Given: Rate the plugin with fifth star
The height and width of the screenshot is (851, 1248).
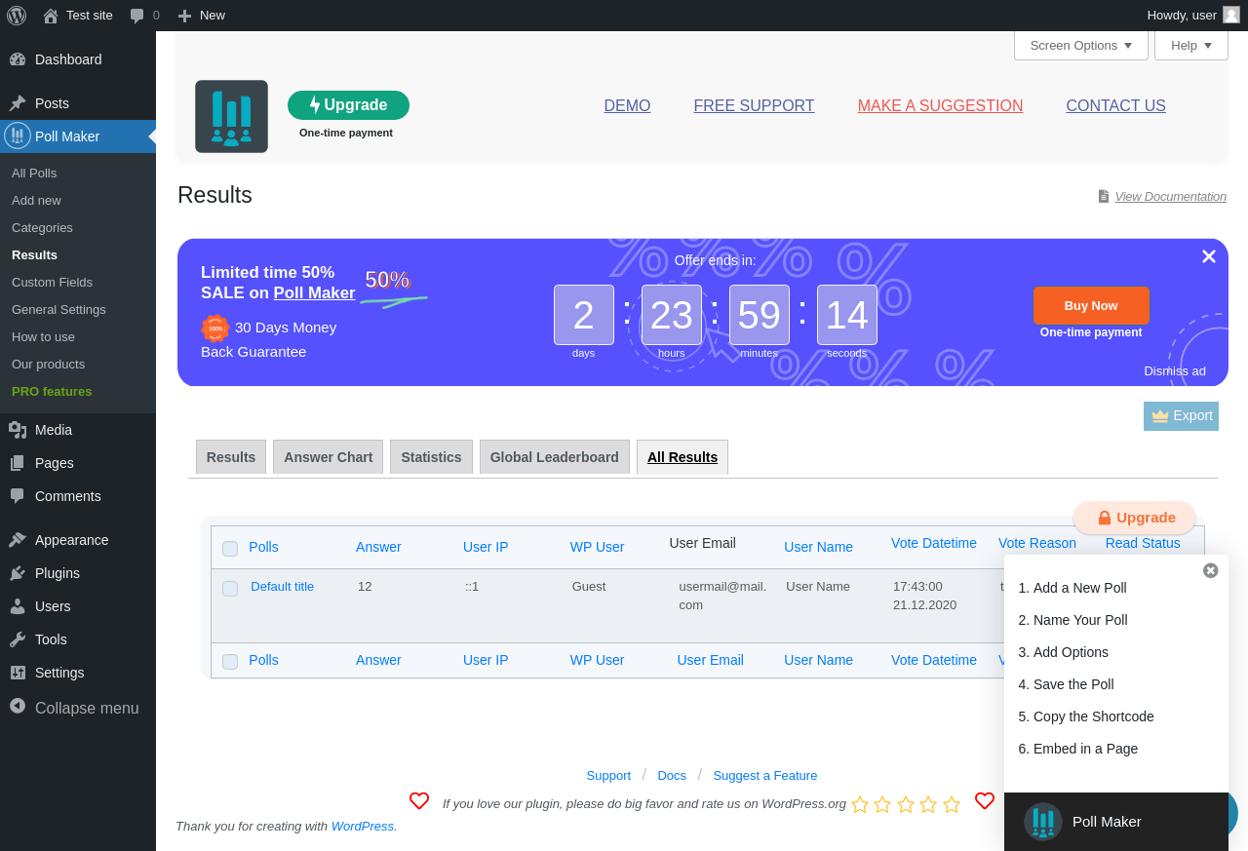Looking at the screenshot, I should 952,804.
